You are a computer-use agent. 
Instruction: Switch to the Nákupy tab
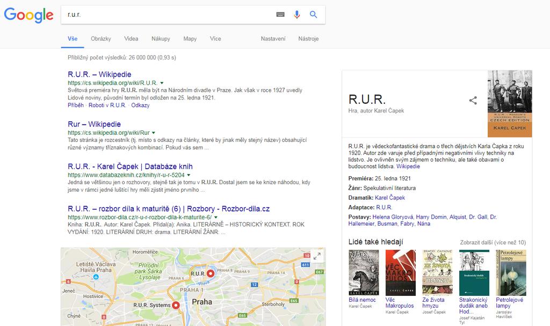click(161, 39)
